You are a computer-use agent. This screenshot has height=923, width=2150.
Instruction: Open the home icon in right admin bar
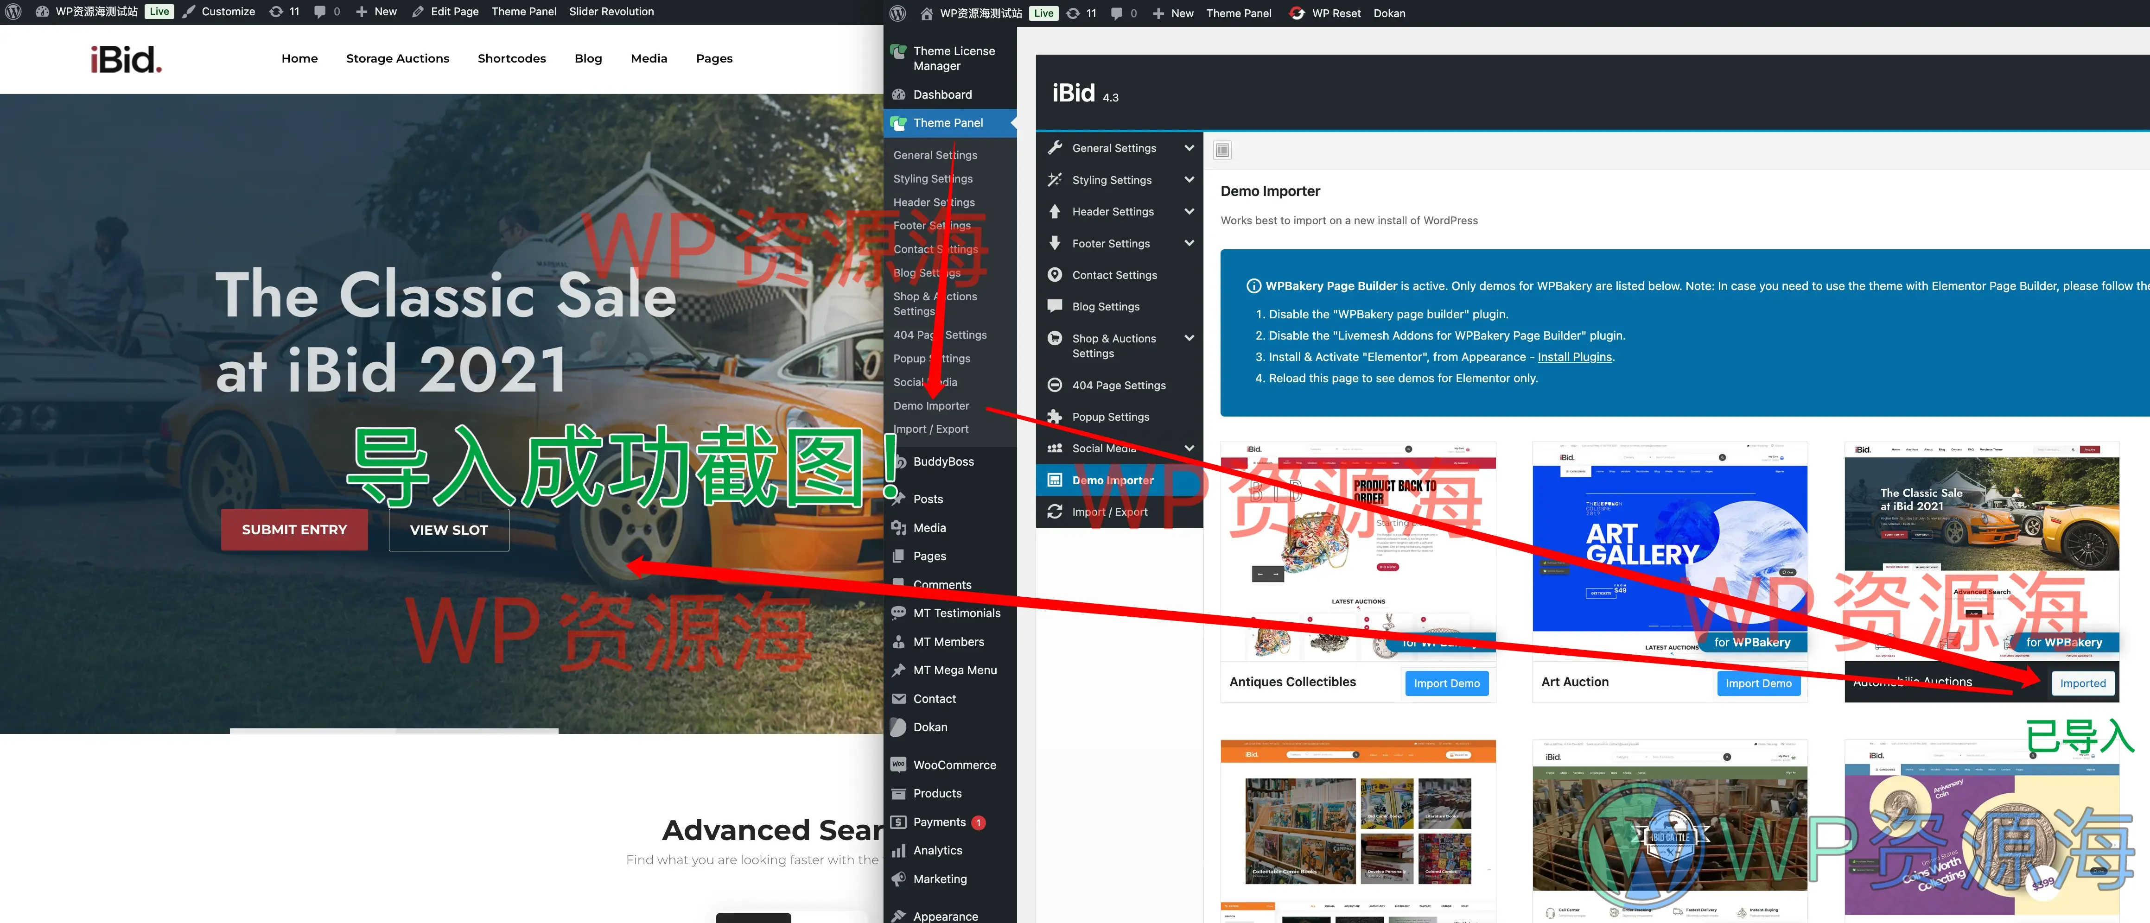(x=927, y=13)
